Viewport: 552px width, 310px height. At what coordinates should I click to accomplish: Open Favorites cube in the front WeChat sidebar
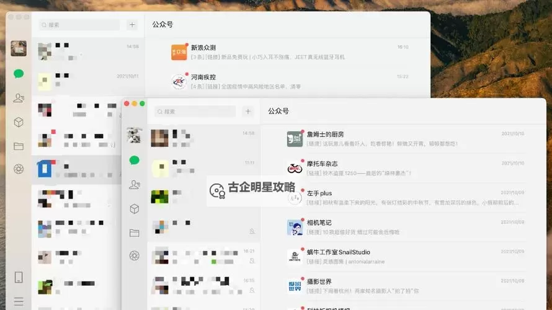click(x=134, y=209)
